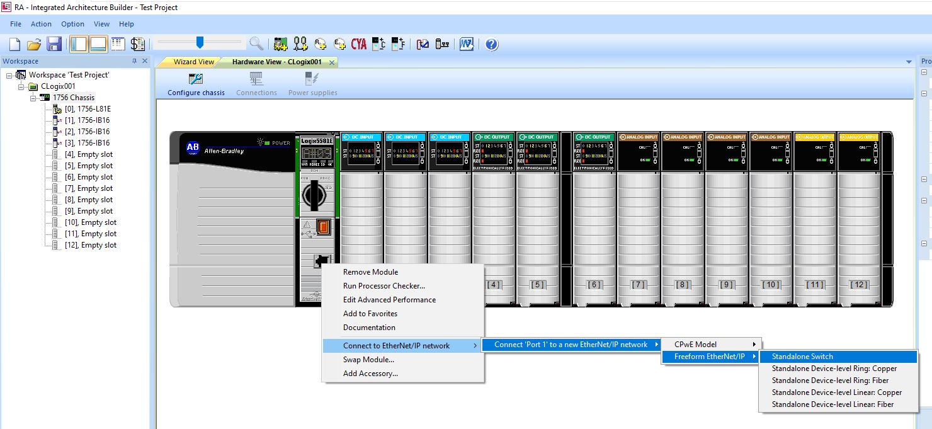Click the zoom slider handle
Screen dimensions: 932x429
(200, 42)
